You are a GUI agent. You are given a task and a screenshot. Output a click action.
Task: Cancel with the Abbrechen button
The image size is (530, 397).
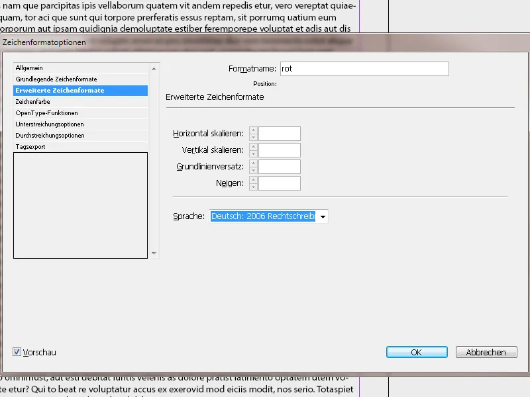pos(486,352)
